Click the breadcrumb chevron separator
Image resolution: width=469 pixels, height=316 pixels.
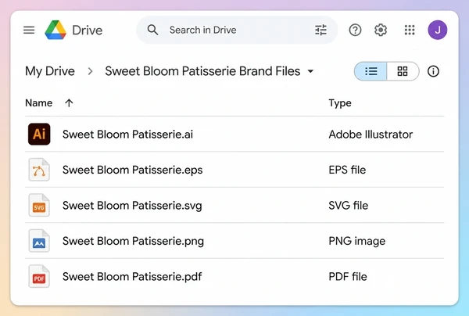point(90,71)
